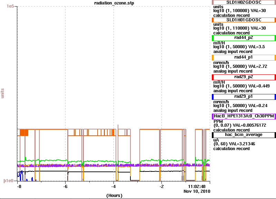Click the 1e0 y-axis lower limit label

click(9, 181)
